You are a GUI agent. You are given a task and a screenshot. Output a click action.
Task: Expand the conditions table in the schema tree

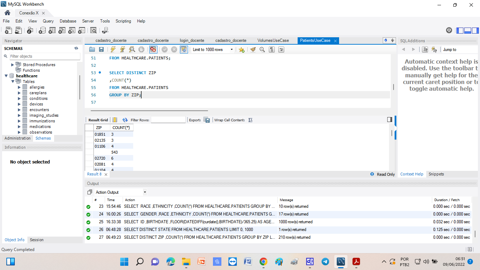pos(19,98)
